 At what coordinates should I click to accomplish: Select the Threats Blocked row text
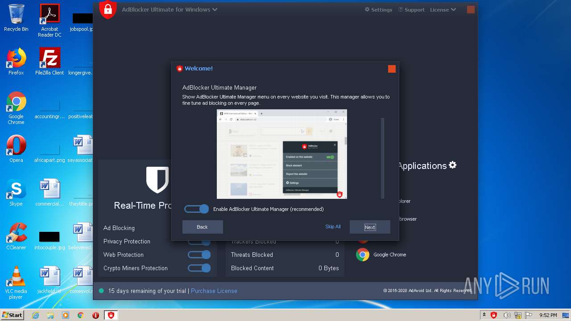click(x=252, y=255)
